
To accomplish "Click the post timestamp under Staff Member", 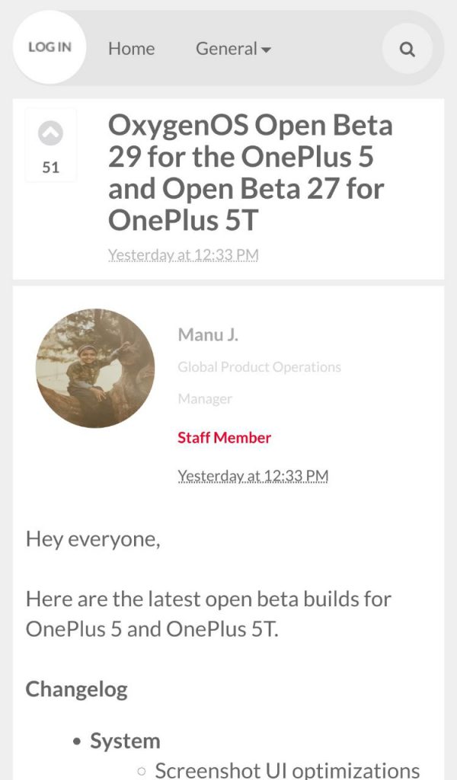I will pyautogui.click(x=253, y=476).
